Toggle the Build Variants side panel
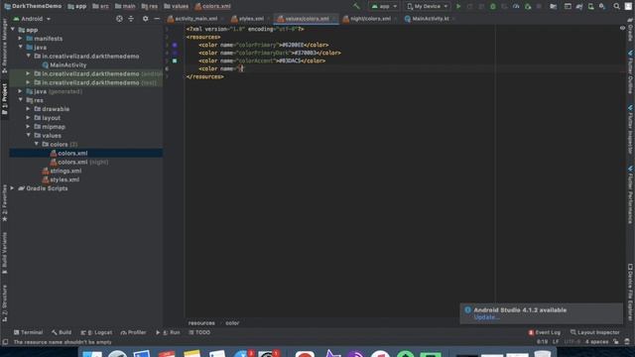Screen dimensions: 635x357 pos(4,253)
